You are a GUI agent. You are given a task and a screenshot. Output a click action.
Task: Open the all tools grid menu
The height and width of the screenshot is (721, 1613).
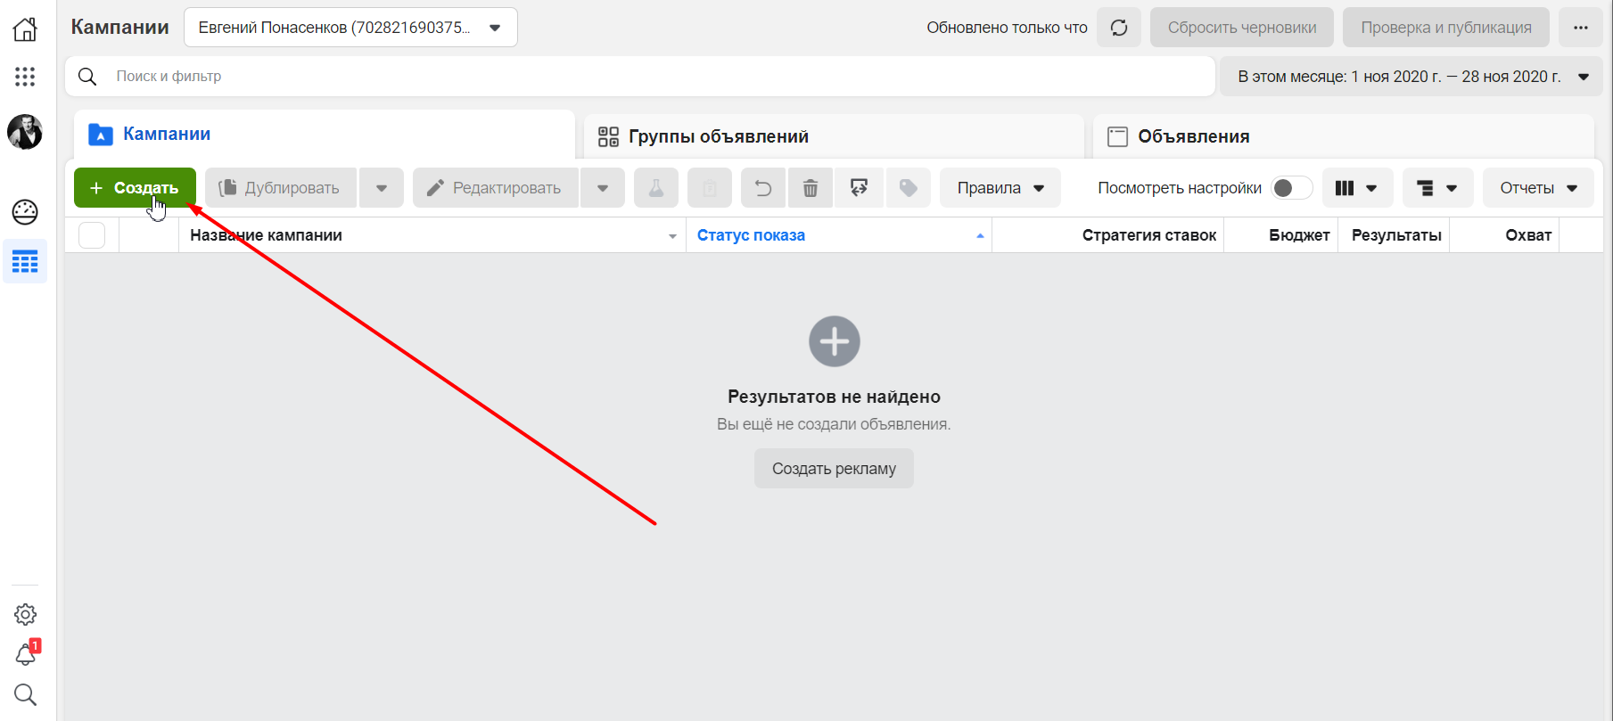pyautogui.click(x=25, y=77)
